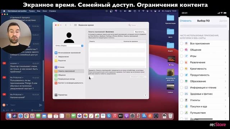Open the Apple menu
Viewport: 230px width, 129px height.
coord(4,11)
